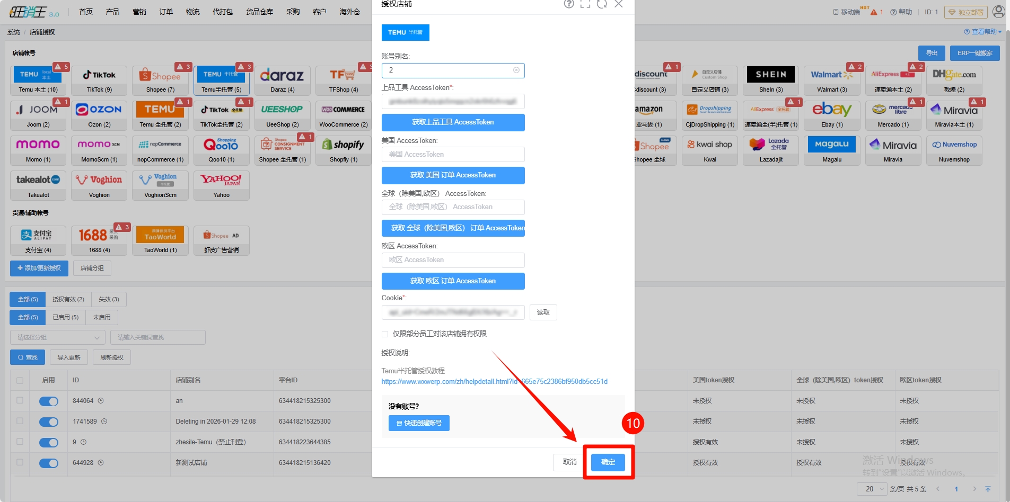The image size is (1010, 502).
Task: Open the SHEIN platform tile
Action: (x=771, y=80)
